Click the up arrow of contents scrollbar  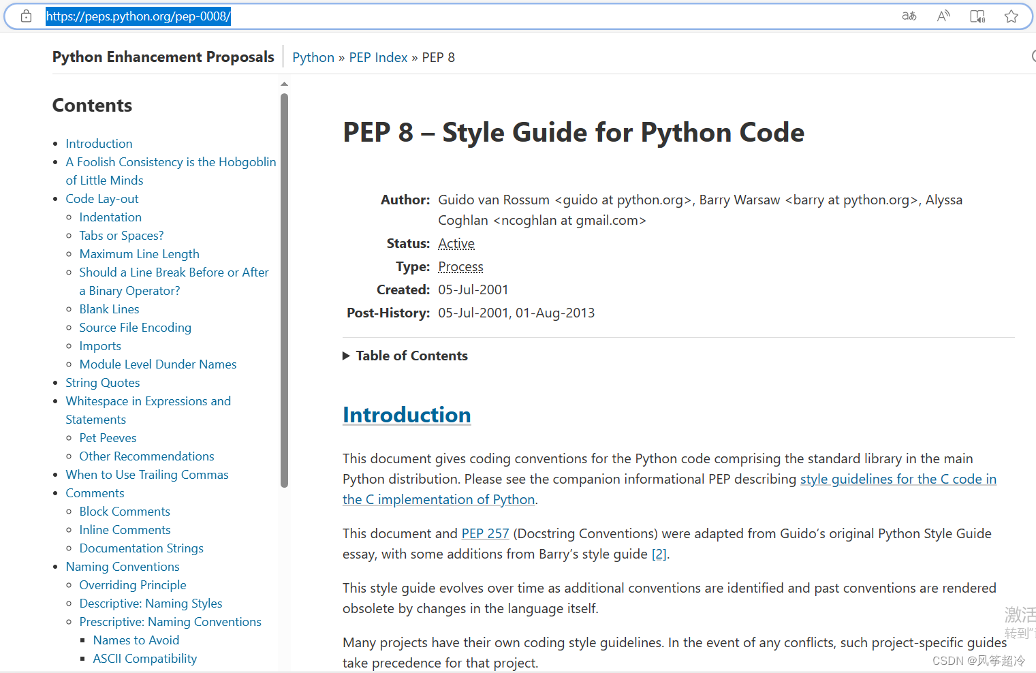point(284,84)
